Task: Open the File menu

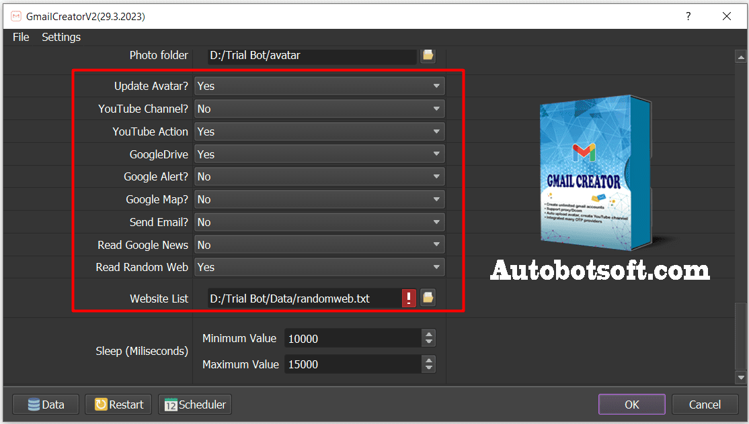Action: coord(21,37)
